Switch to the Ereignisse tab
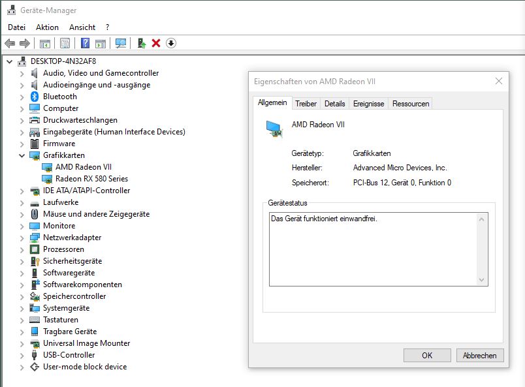This screenshot has height=387, width=525. click(x=369, y=104)
